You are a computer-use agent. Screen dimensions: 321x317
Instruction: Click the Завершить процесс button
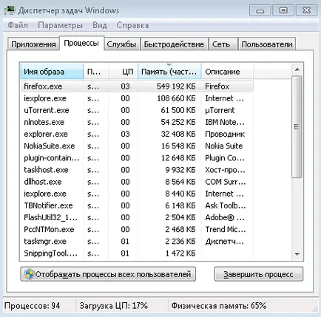[x=258, y=274]
